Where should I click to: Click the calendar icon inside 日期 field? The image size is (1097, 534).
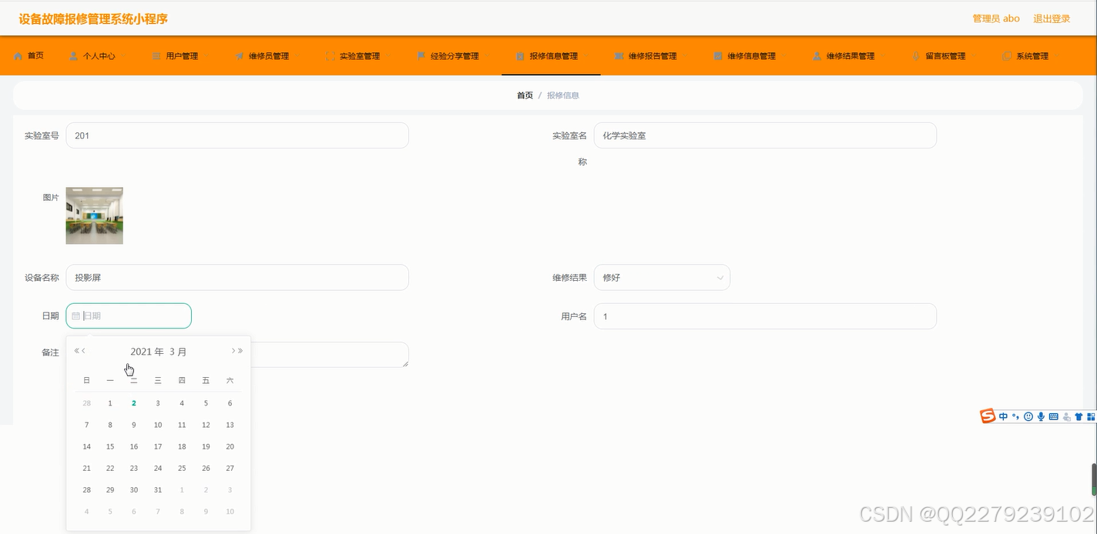pyautogui.click(x=75, y=315)
